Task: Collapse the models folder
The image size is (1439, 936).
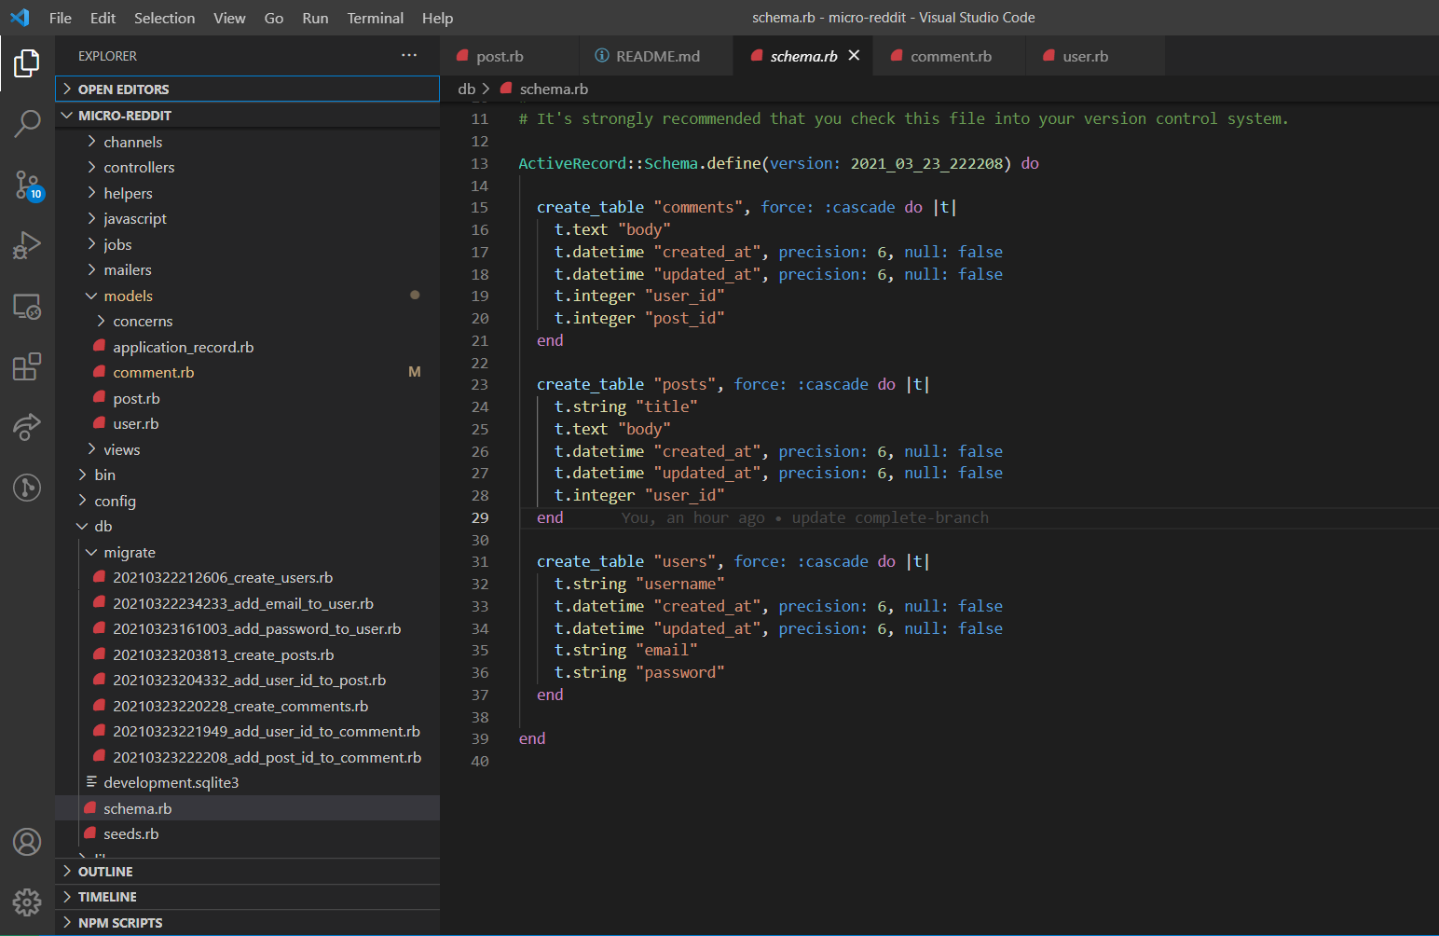Action: point(247,296)
